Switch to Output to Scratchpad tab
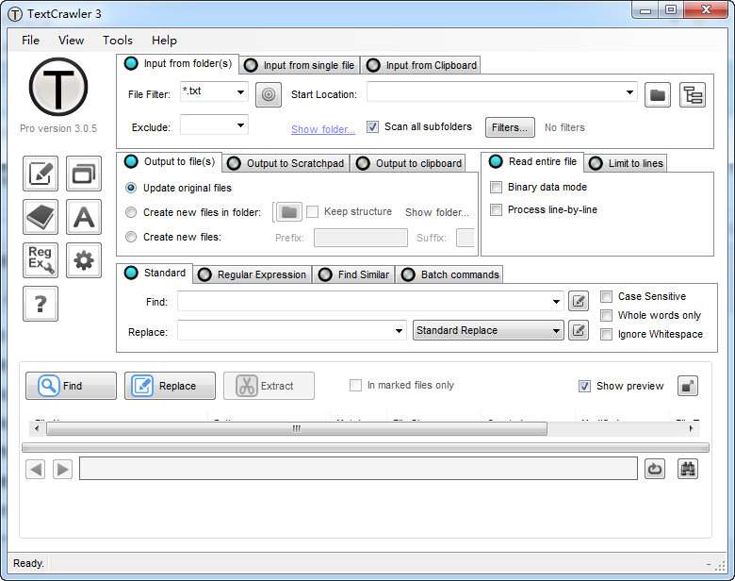The width and height of the screenshot is (735, 581). (286, 163)
